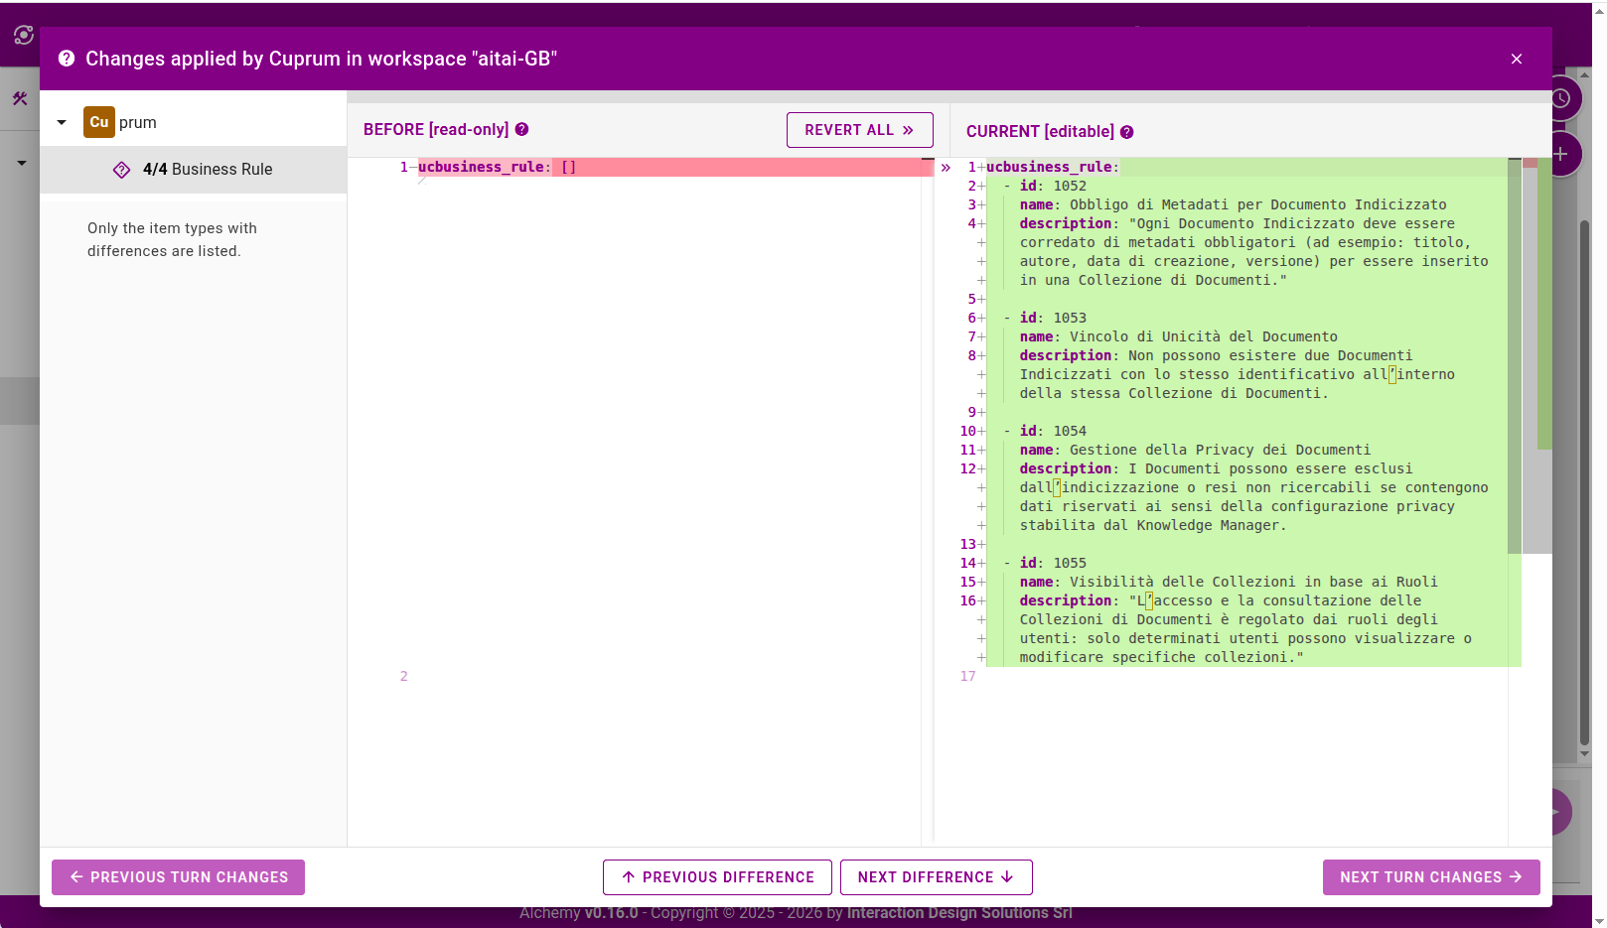Click the tools icon on left sidebar
The height and width of the screenshot is (928, 1607).
[x=20, y=98]
